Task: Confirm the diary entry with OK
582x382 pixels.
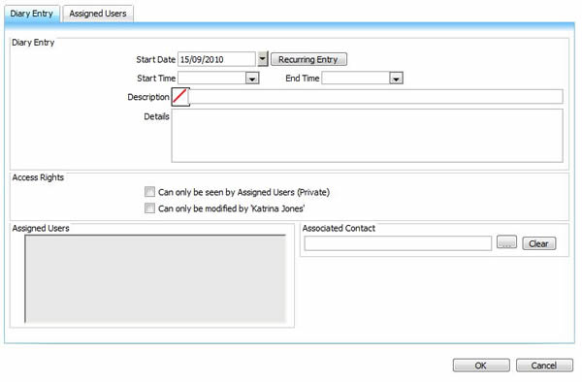Action: click(481, 366)
